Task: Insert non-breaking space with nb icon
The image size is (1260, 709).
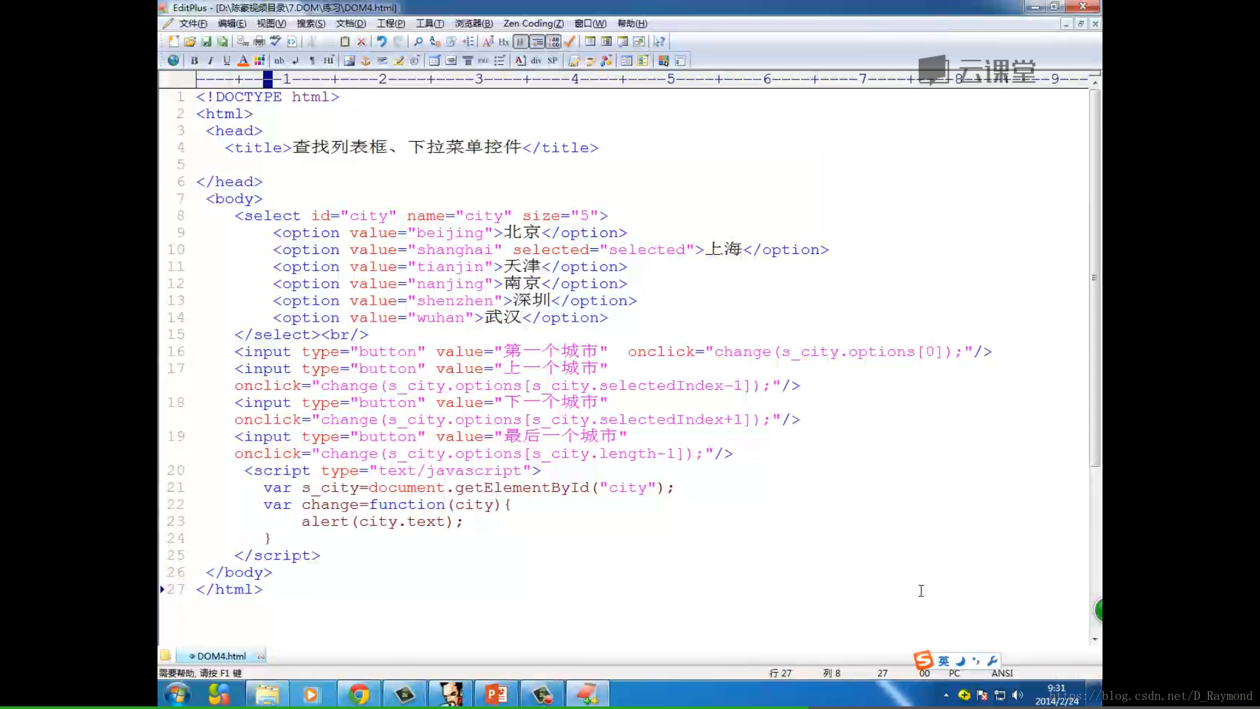Action: pos(279,60)
